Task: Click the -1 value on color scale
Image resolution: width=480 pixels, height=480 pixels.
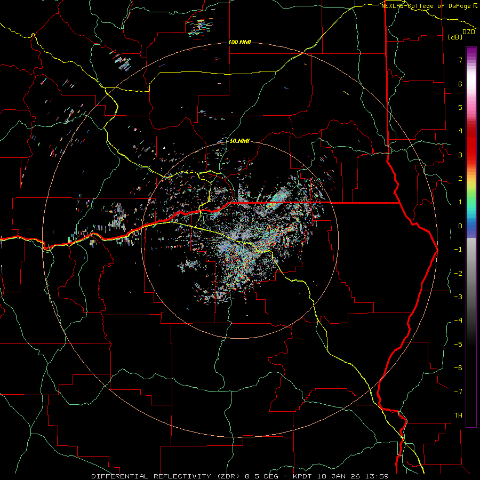Action: (x=458, y=250)
